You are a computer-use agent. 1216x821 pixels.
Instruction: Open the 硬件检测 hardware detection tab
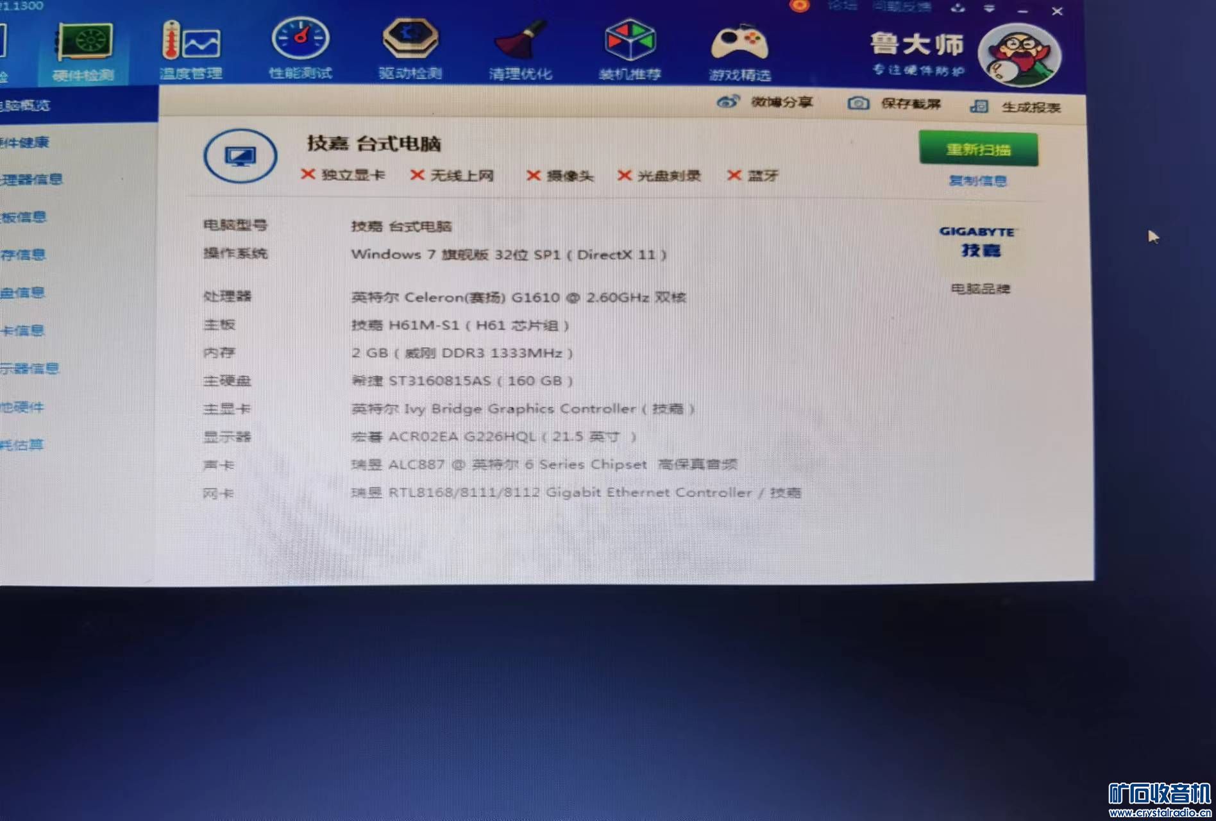(x=83, y=51)
